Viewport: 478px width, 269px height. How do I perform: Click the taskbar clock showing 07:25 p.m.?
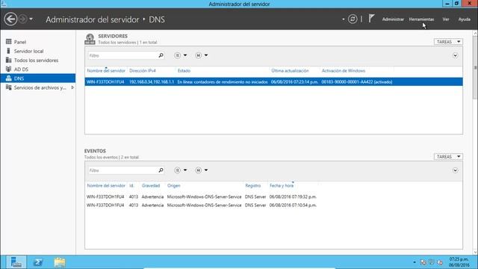coord(459,262)
